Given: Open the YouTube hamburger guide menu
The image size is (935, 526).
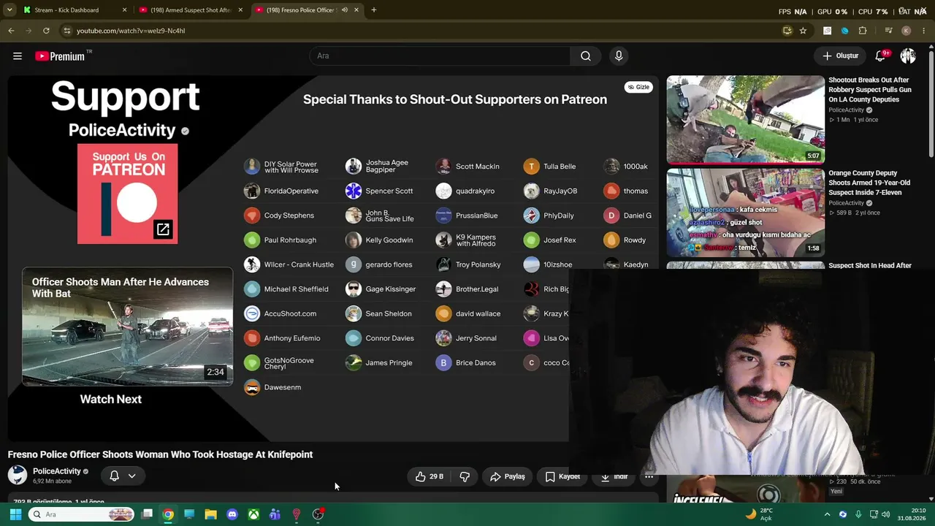Looking at the screenshot, I should pyautogui.click(x=18, y=56).
